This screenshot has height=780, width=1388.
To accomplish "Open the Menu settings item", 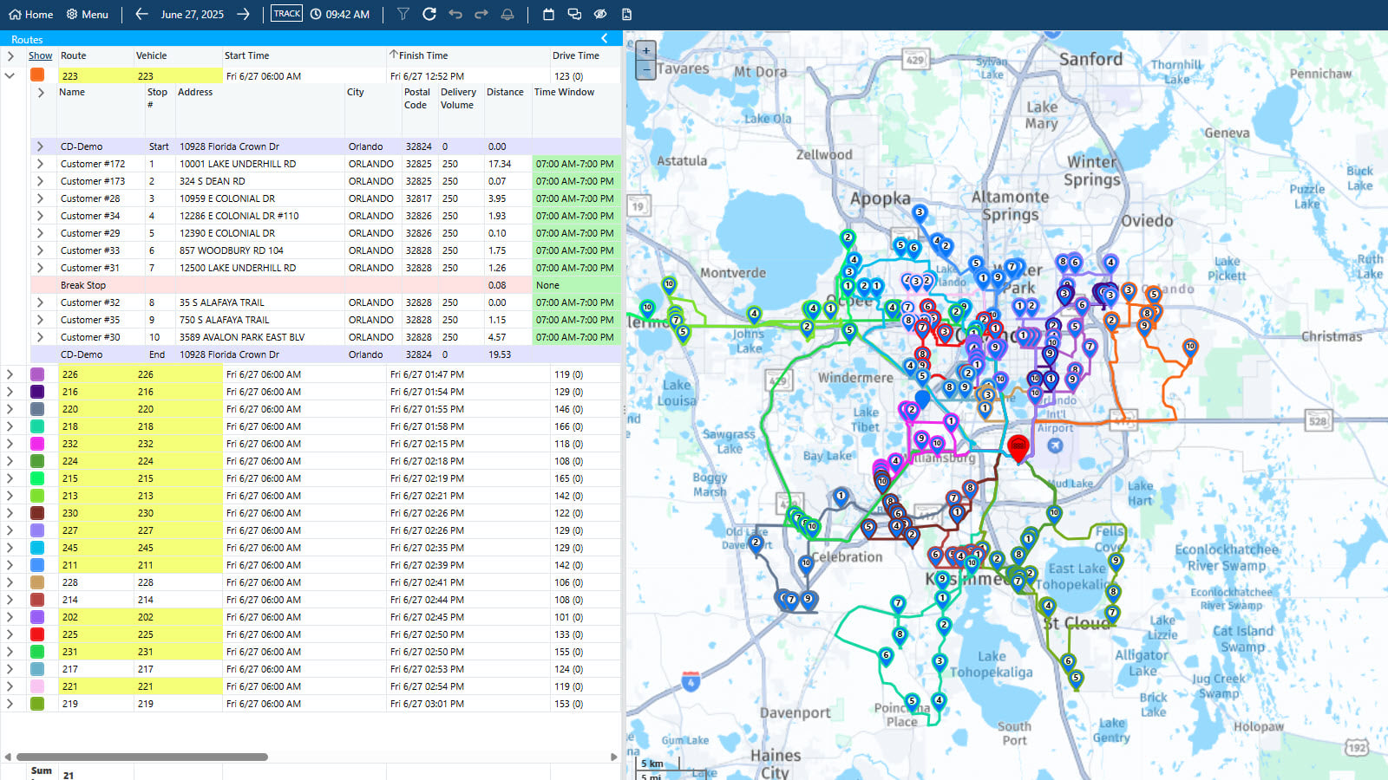I will pos(88,14).
